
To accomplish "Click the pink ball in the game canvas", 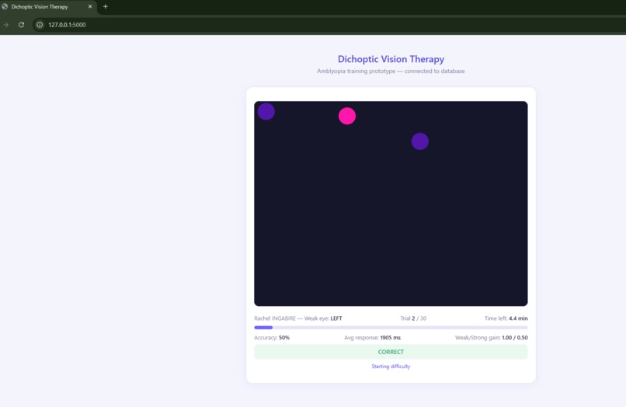I will tap(347, 116).
